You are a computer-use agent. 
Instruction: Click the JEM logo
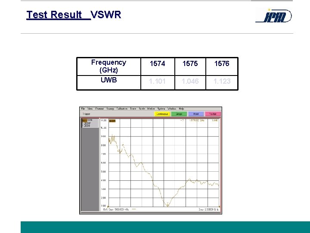(274, 16)
